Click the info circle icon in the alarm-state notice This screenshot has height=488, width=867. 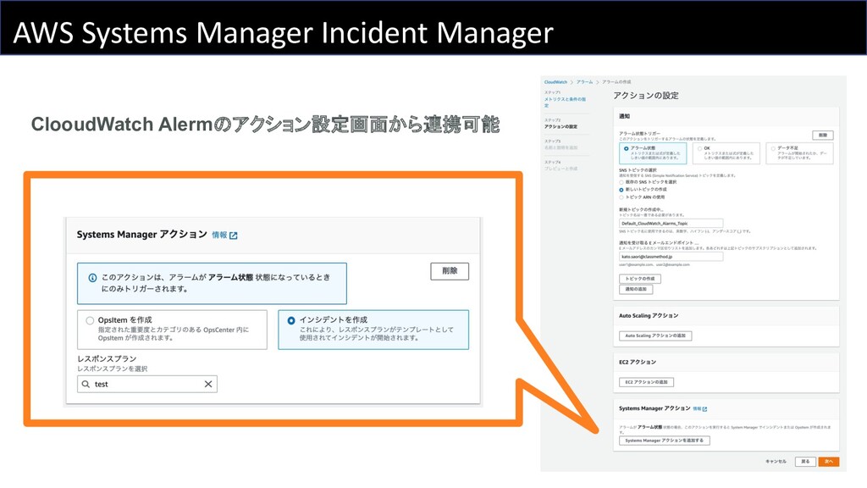(x=92, y=278)
